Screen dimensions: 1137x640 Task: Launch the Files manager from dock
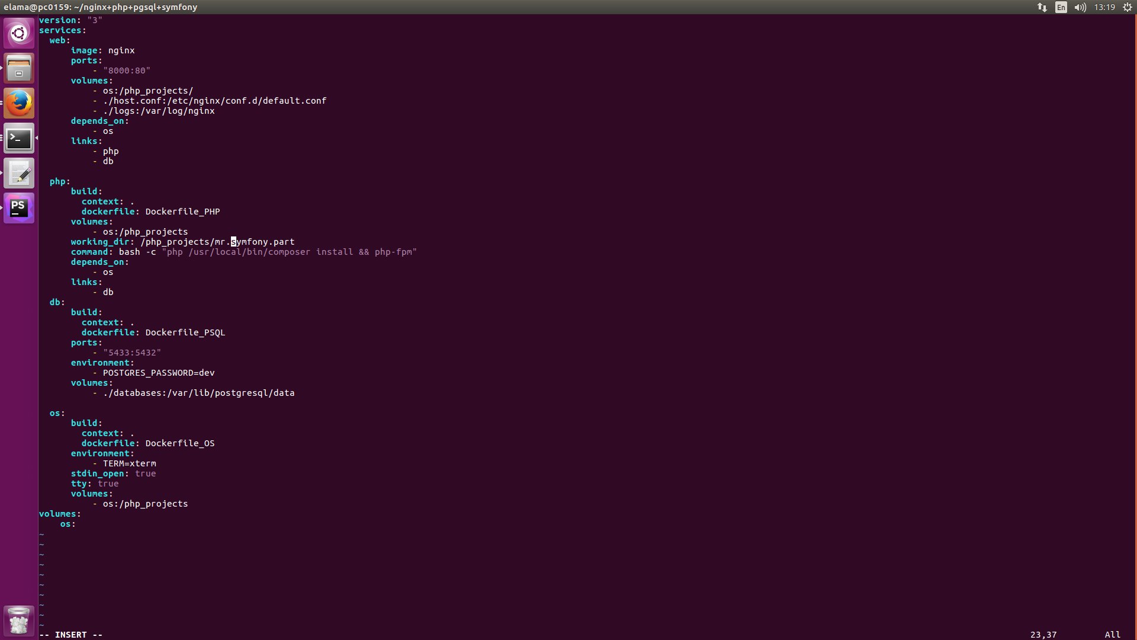[x=19, y=68]
